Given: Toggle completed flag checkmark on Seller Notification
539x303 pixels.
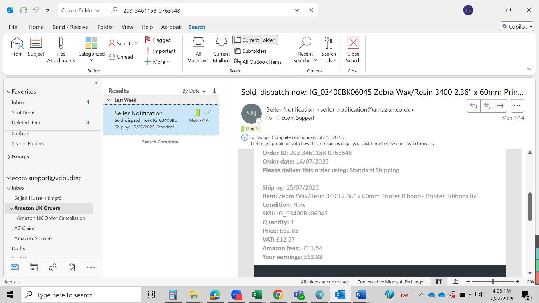Looking at the screenshot, I should (x=207, y=113).
